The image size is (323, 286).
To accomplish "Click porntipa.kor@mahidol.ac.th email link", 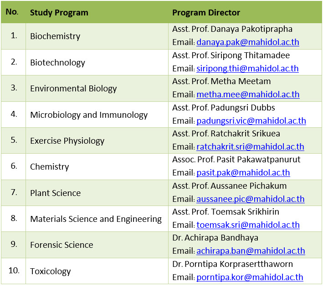I will (x=250, y=277).
